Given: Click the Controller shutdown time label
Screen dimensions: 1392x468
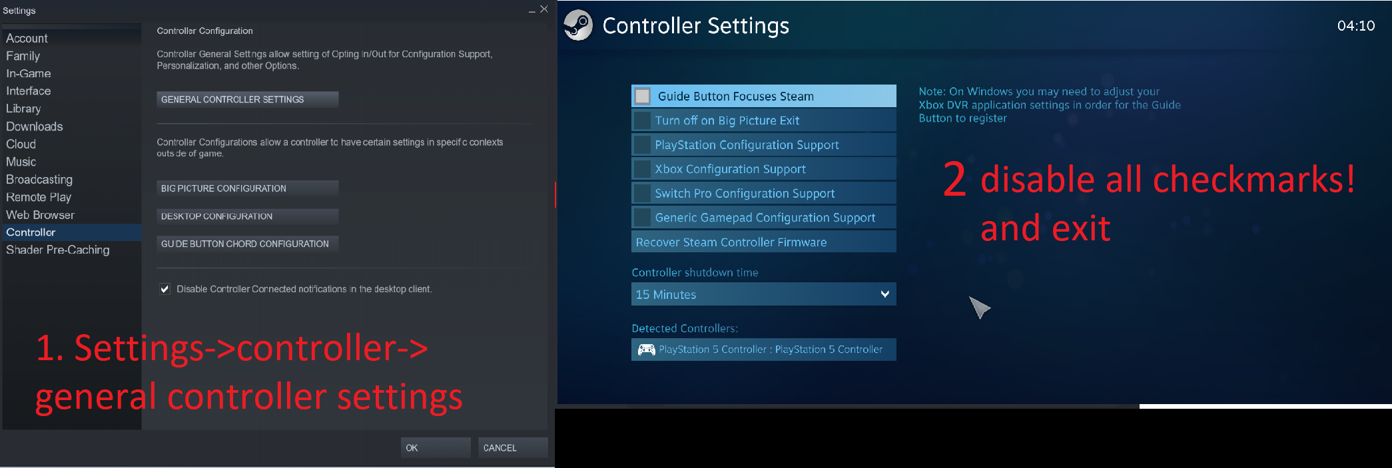Looking at the screenshot, I should coord(695,272).
